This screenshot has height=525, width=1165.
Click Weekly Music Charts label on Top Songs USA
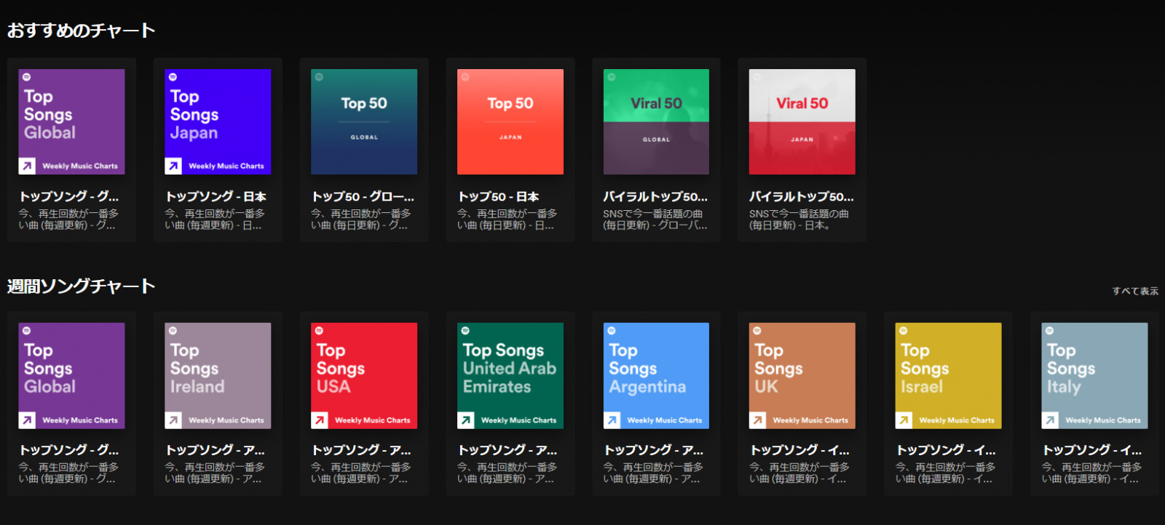(x=373, y=420)
